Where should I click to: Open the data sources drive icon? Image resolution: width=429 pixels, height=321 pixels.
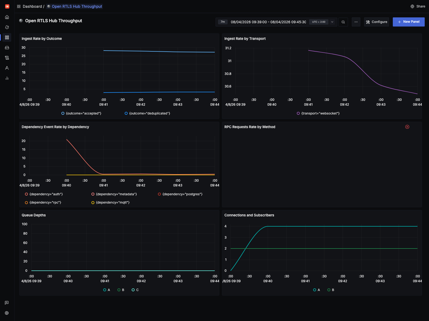click(7, 47)
